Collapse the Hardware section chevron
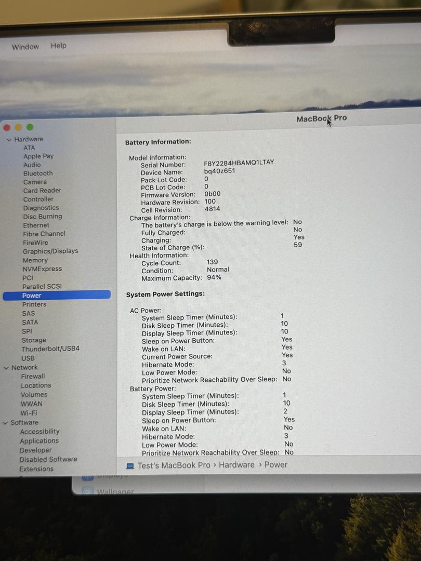Viewport: 421px width, 561px height. [x=9, y=140]
